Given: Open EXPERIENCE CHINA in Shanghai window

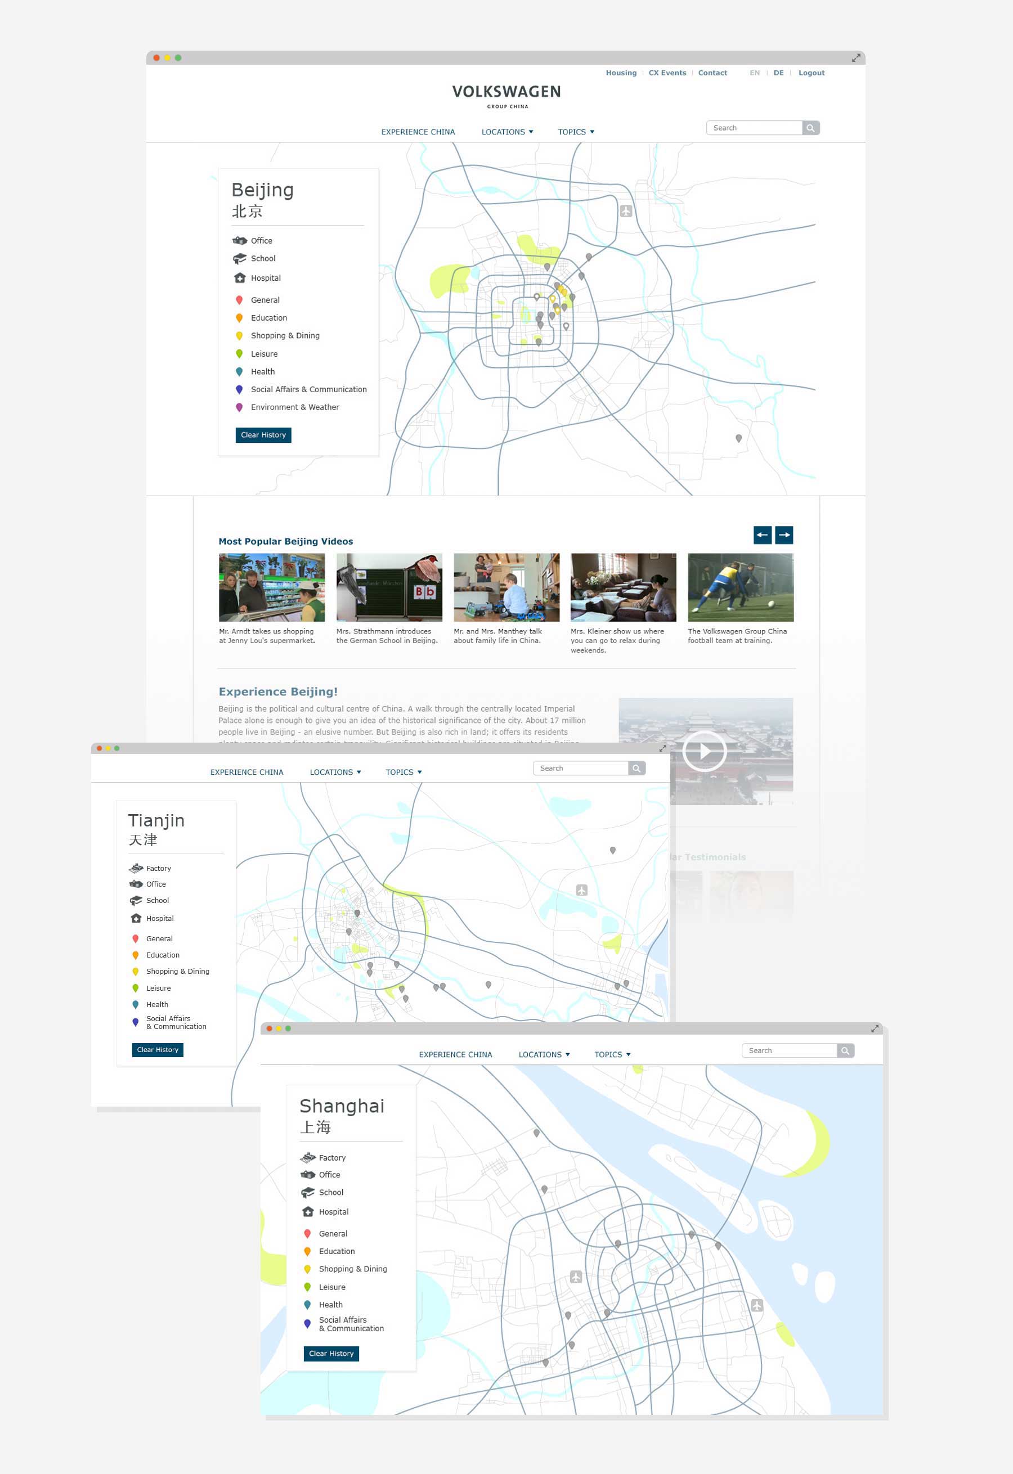Looking at the screenshot, I should coord(456,1054).
